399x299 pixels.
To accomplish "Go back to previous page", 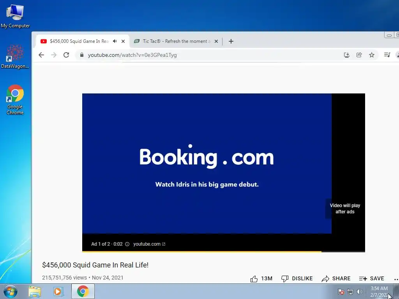I will (41, 55).
